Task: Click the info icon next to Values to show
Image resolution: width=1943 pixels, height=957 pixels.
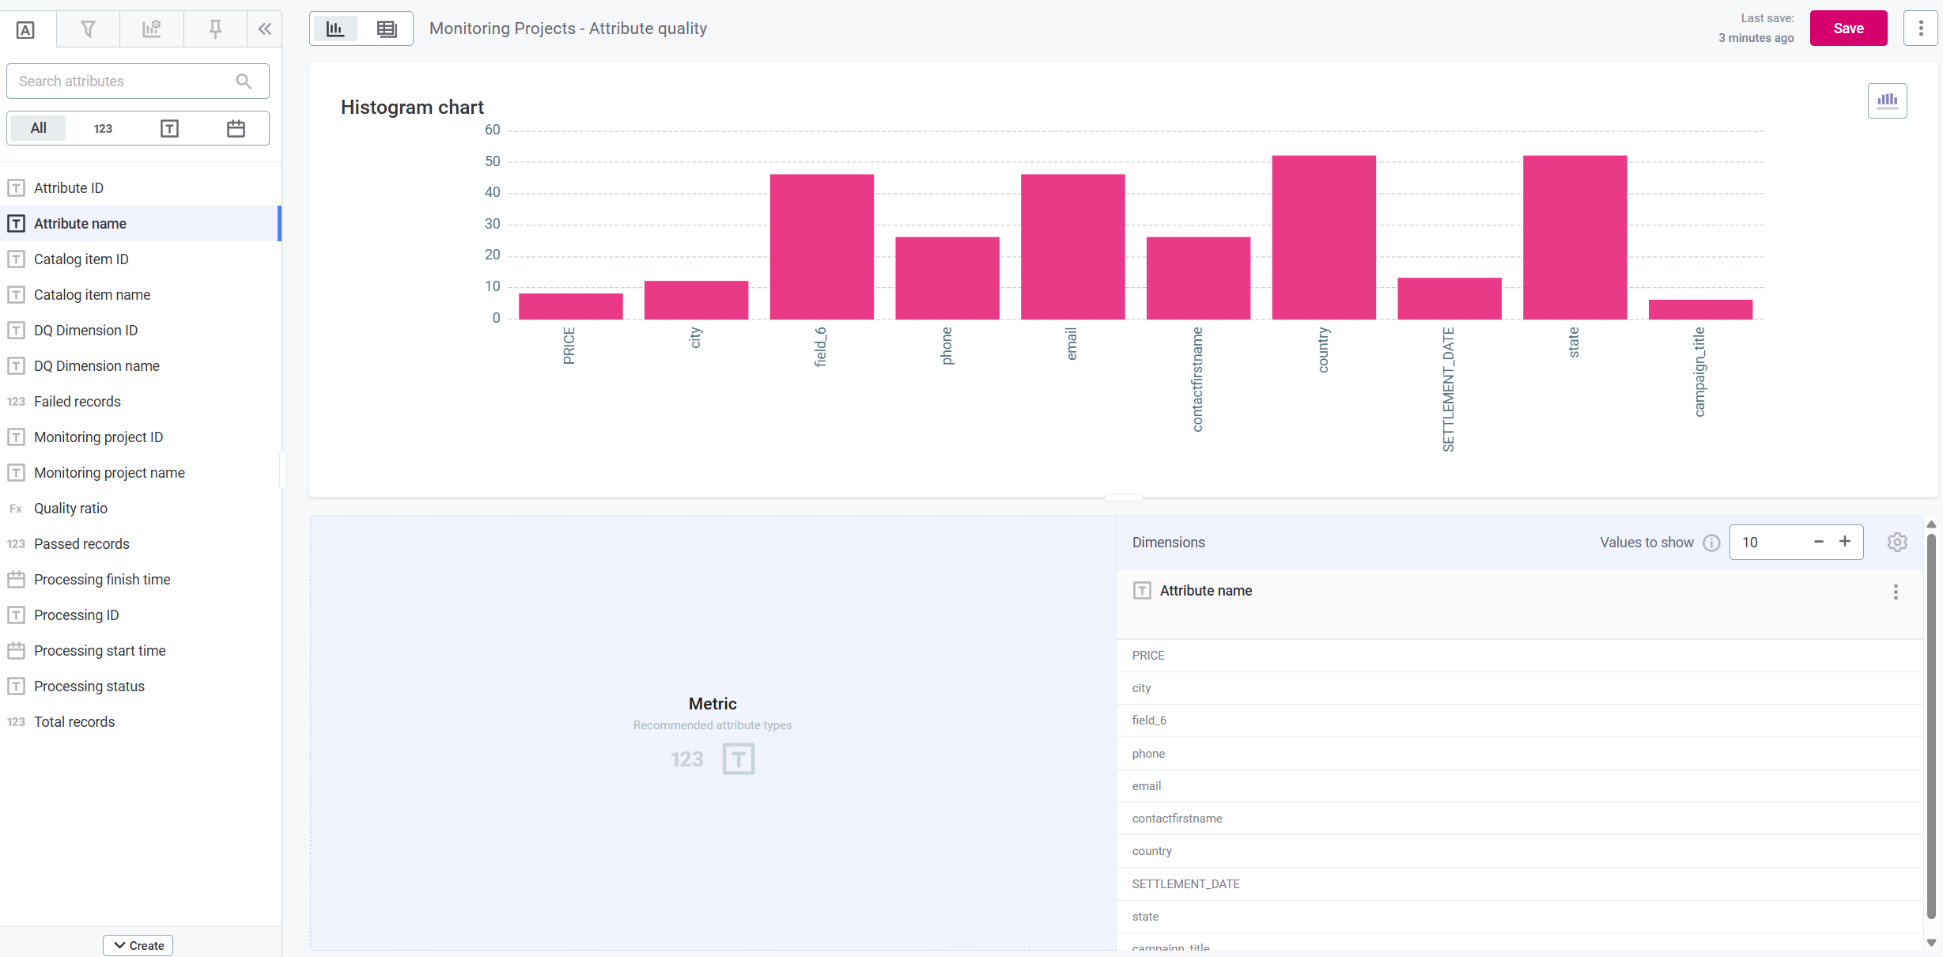Action: [x=1713, y=543]
